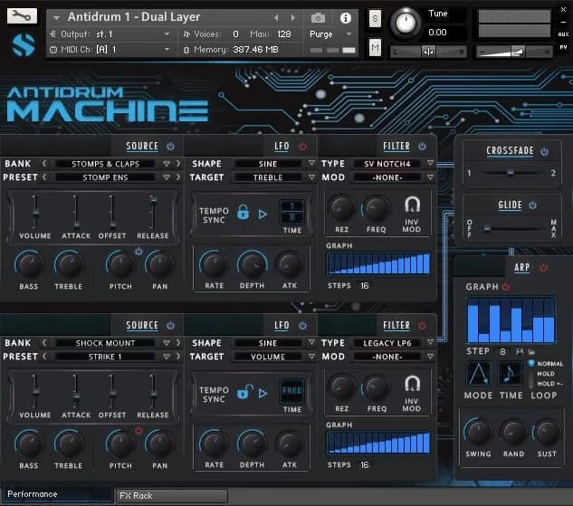Open the MIDI Ch [A] 1 dropdown
The width and height of the screenshot is (573, 506).
[x=167, y=49]
